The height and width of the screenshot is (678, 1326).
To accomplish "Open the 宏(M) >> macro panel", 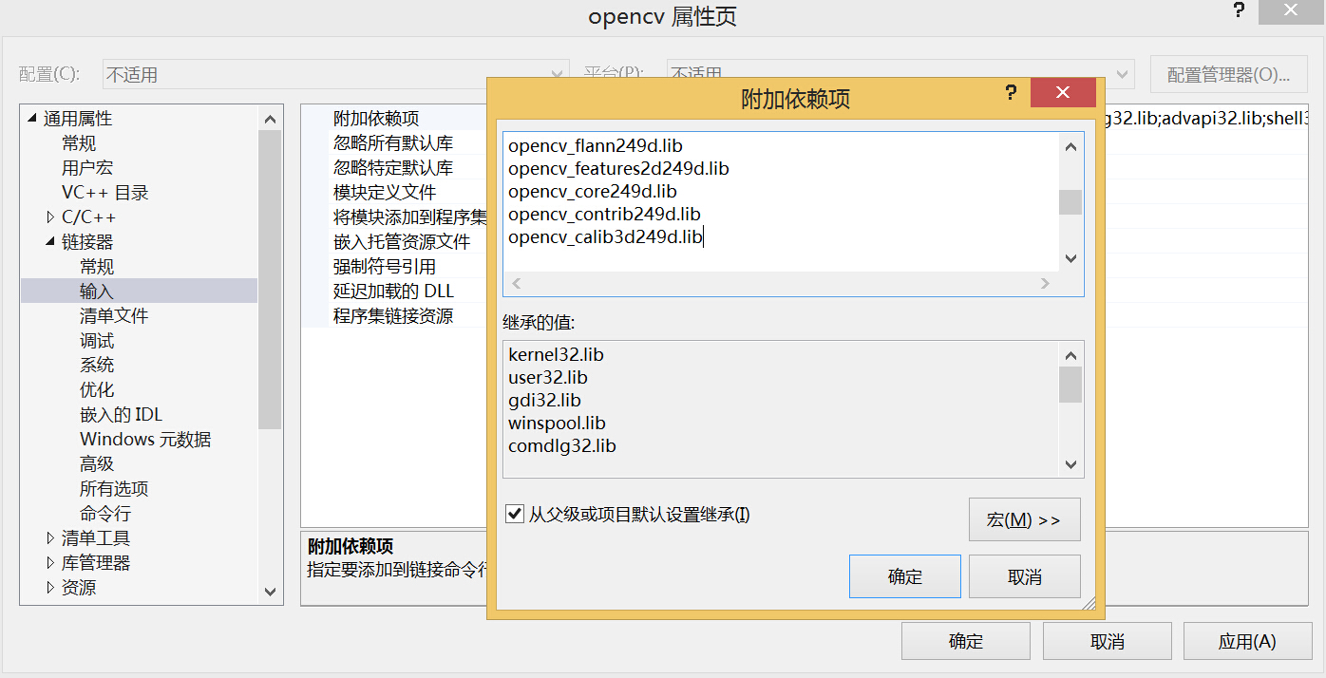I will [1025, 519].
